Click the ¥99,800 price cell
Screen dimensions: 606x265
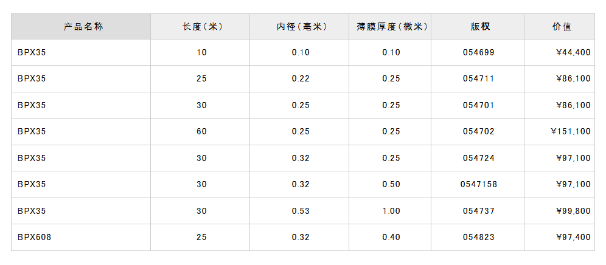tap(573, 212)
